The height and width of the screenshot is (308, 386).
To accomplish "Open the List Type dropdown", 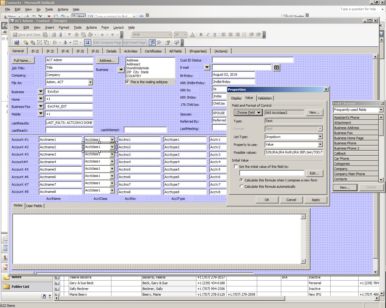I will [320, 137].
